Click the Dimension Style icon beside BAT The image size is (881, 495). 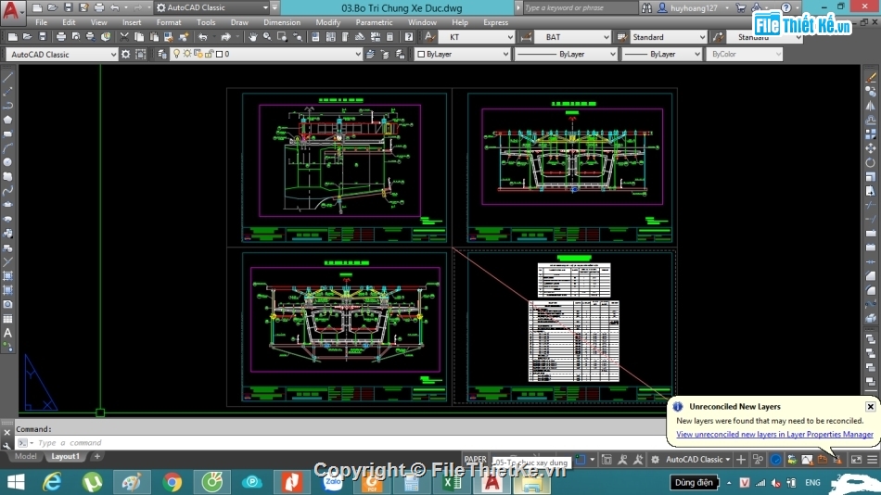coord(526,37)
